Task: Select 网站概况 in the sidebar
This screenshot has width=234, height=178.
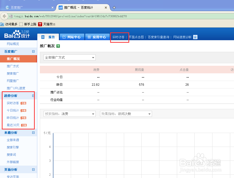Action: point(13,44)
